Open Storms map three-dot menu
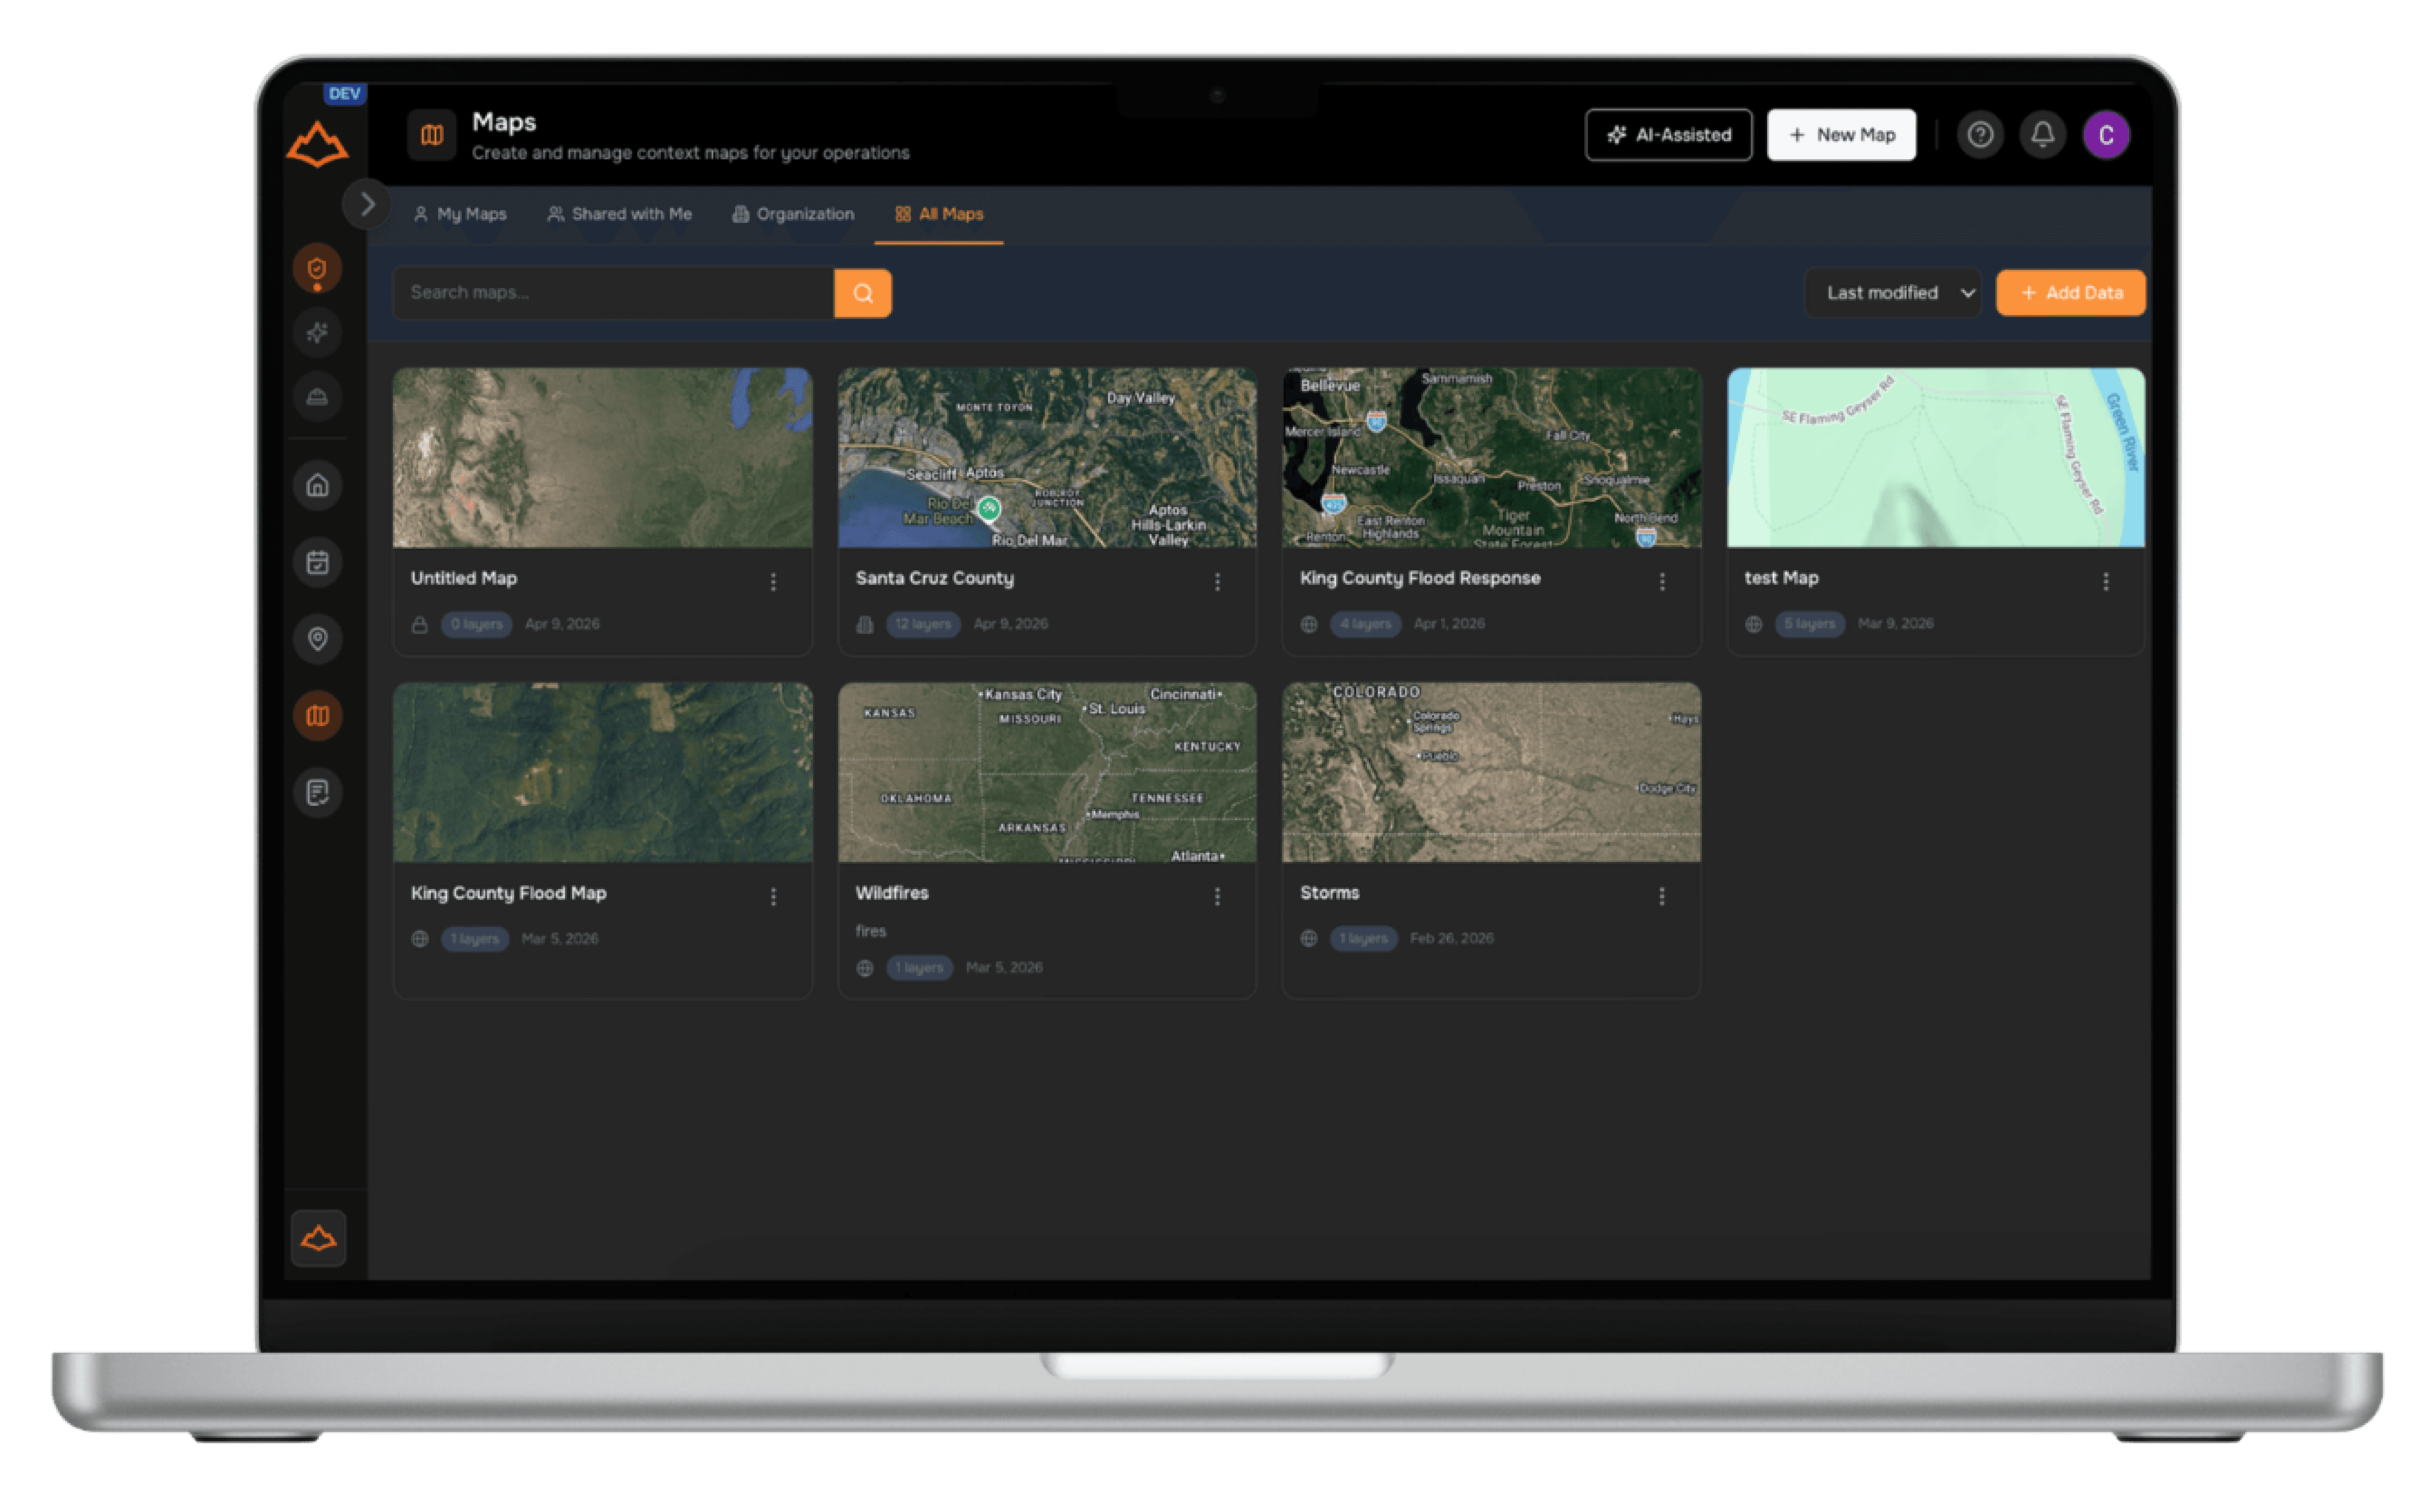The height and width of the screenshot is (1512, 2428). [x=1662, y=897]
